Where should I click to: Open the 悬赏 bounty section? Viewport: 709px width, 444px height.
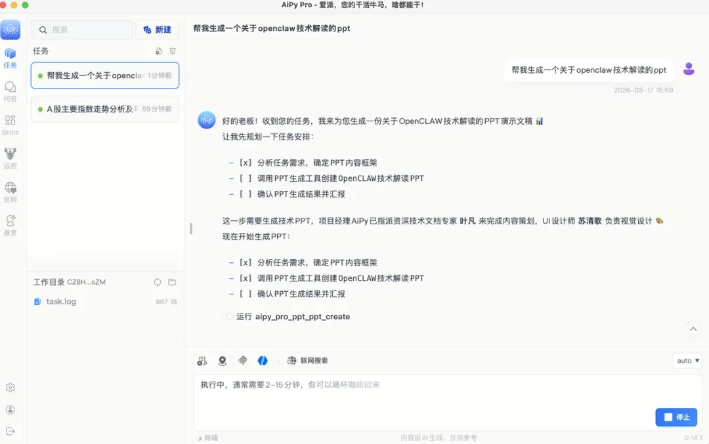10,225
